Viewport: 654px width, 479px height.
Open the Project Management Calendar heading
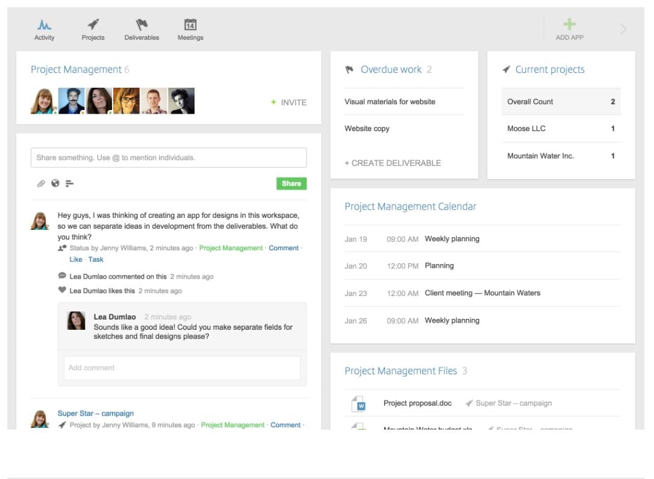410,207
